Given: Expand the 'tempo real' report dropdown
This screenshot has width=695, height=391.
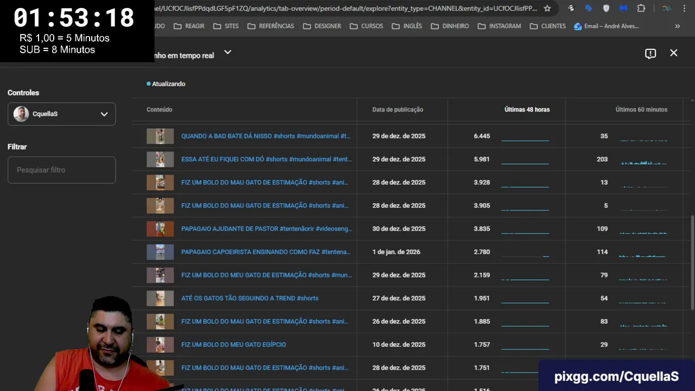Looking at the screenshot, I should click(228, 52).
